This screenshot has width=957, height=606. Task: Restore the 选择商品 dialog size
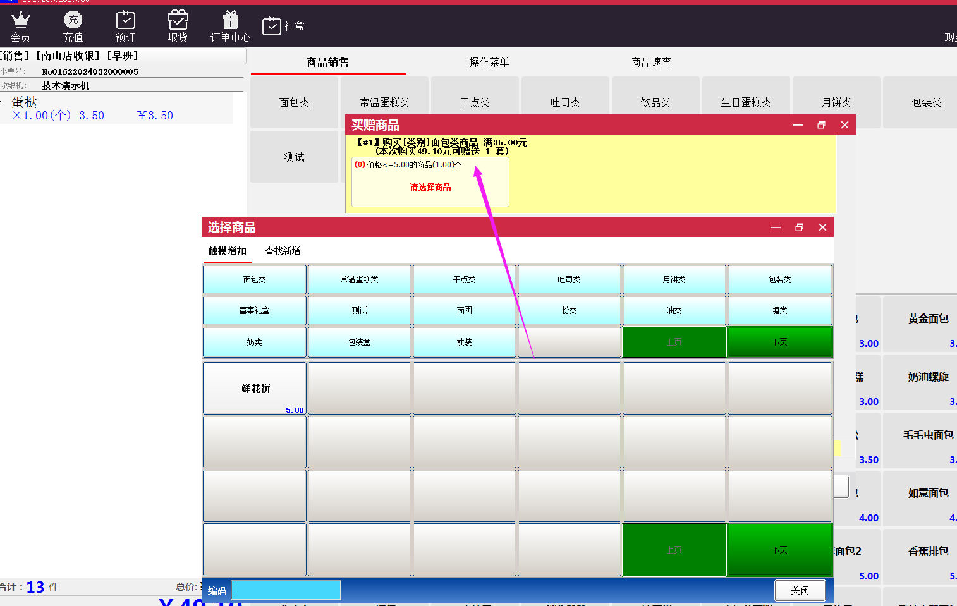799,227
